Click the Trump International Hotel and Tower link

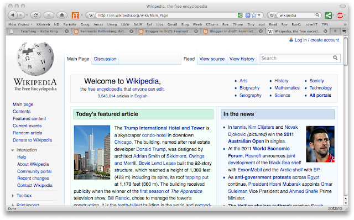click(164, 128)
